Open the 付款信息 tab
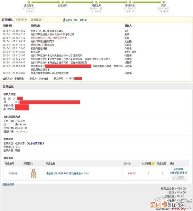193x211 pixels. pyautogui.click(x=22, y=20)
